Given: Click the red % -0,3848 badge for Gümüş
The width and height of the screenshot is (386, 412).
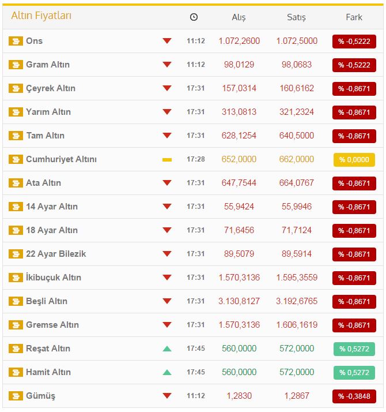Looking at the screenshot, I should pos(354,396).
